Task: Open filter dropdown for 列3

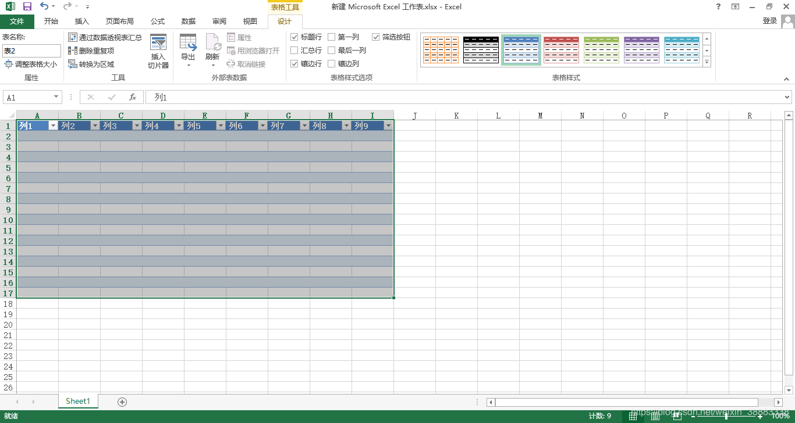Action: (x=137, y=126)
